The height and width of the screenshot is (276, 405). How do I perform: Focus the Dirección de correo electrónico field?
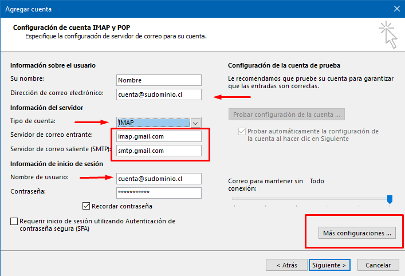coord(159,94)
